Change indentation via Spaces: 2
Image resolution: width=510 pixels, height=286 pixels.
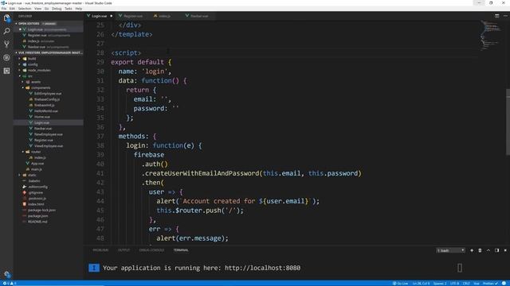click(440, 284)
